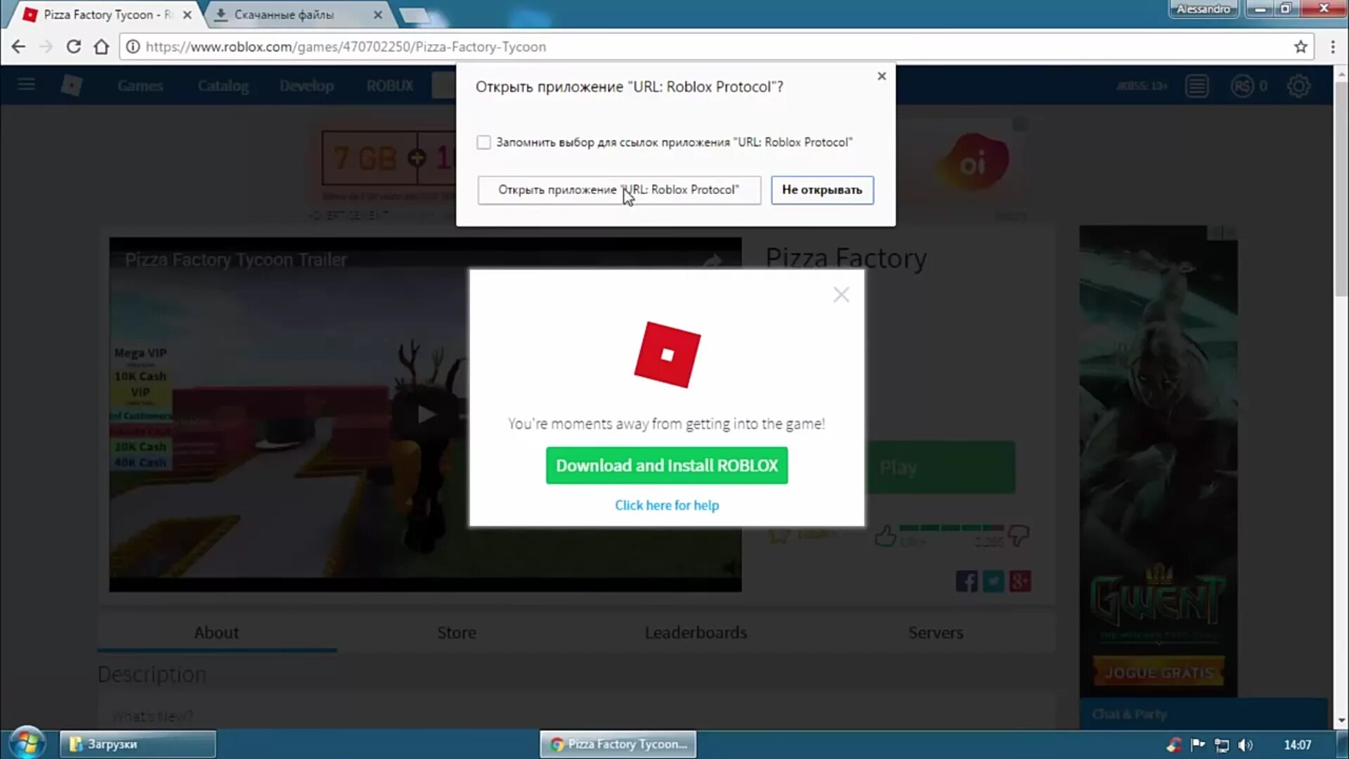The image size is (1349, 759).
Task: Click the Catalog navigation menu item
Action: [x=223, y=85]
